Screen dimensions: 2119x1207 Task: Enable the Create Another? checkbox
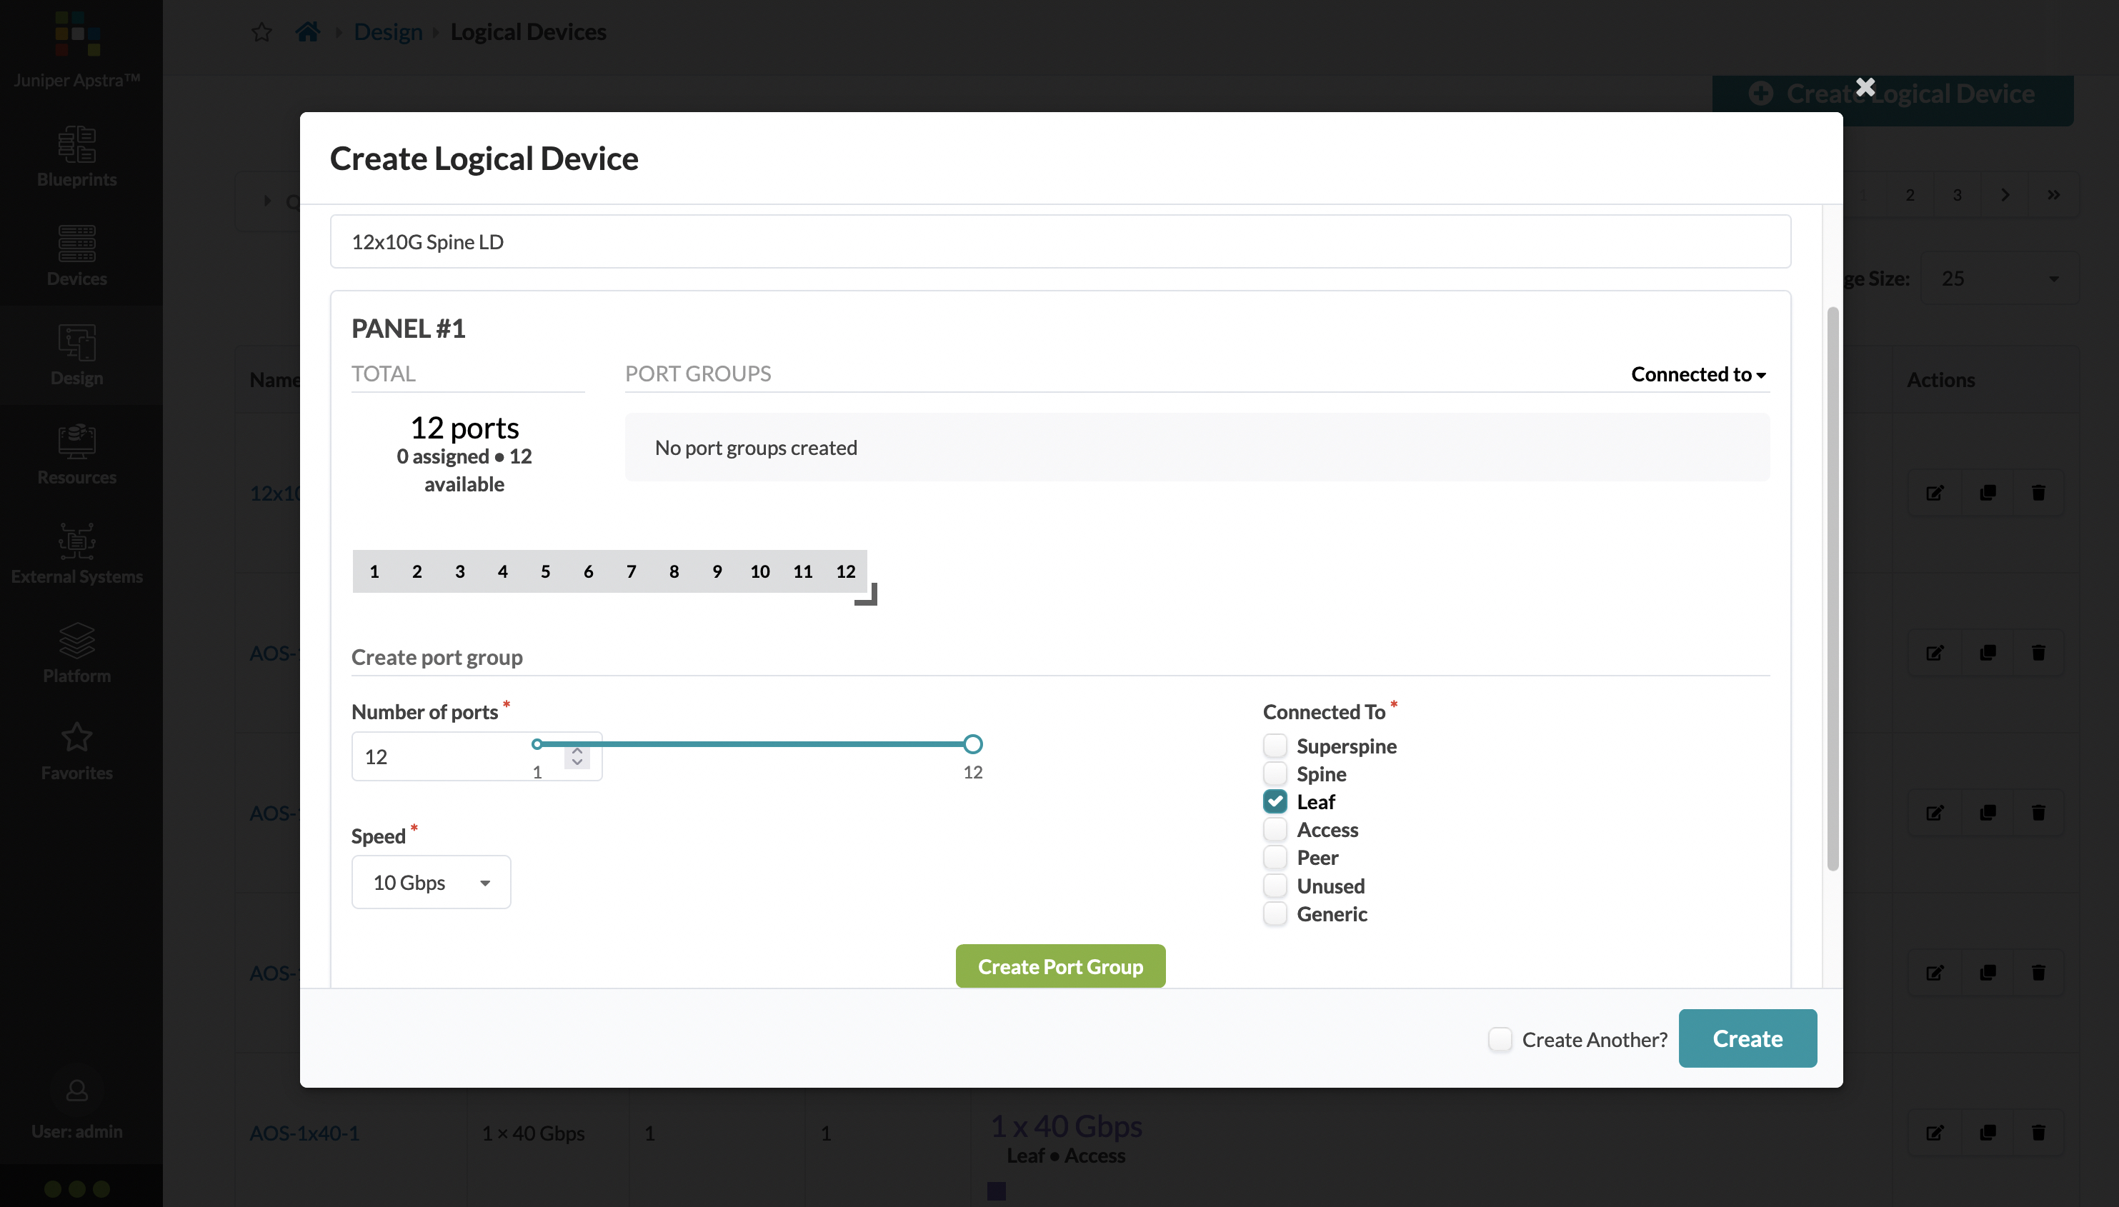point(1500,1038)
